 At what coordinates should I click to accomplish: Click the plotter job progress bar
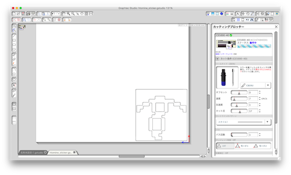[x=254, y=46]
